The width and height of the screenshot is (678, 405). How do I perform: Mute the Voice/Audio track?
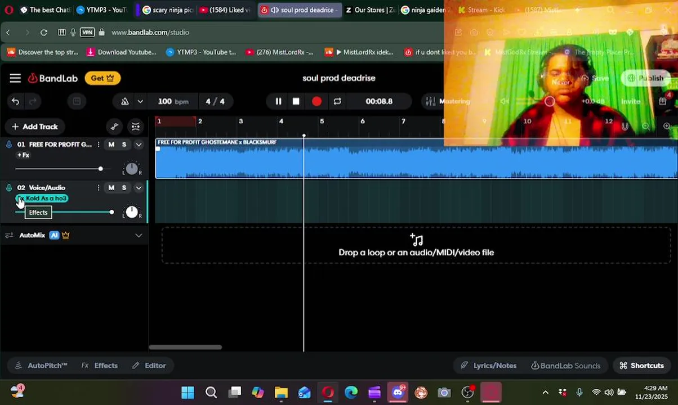tap(111, 188)
